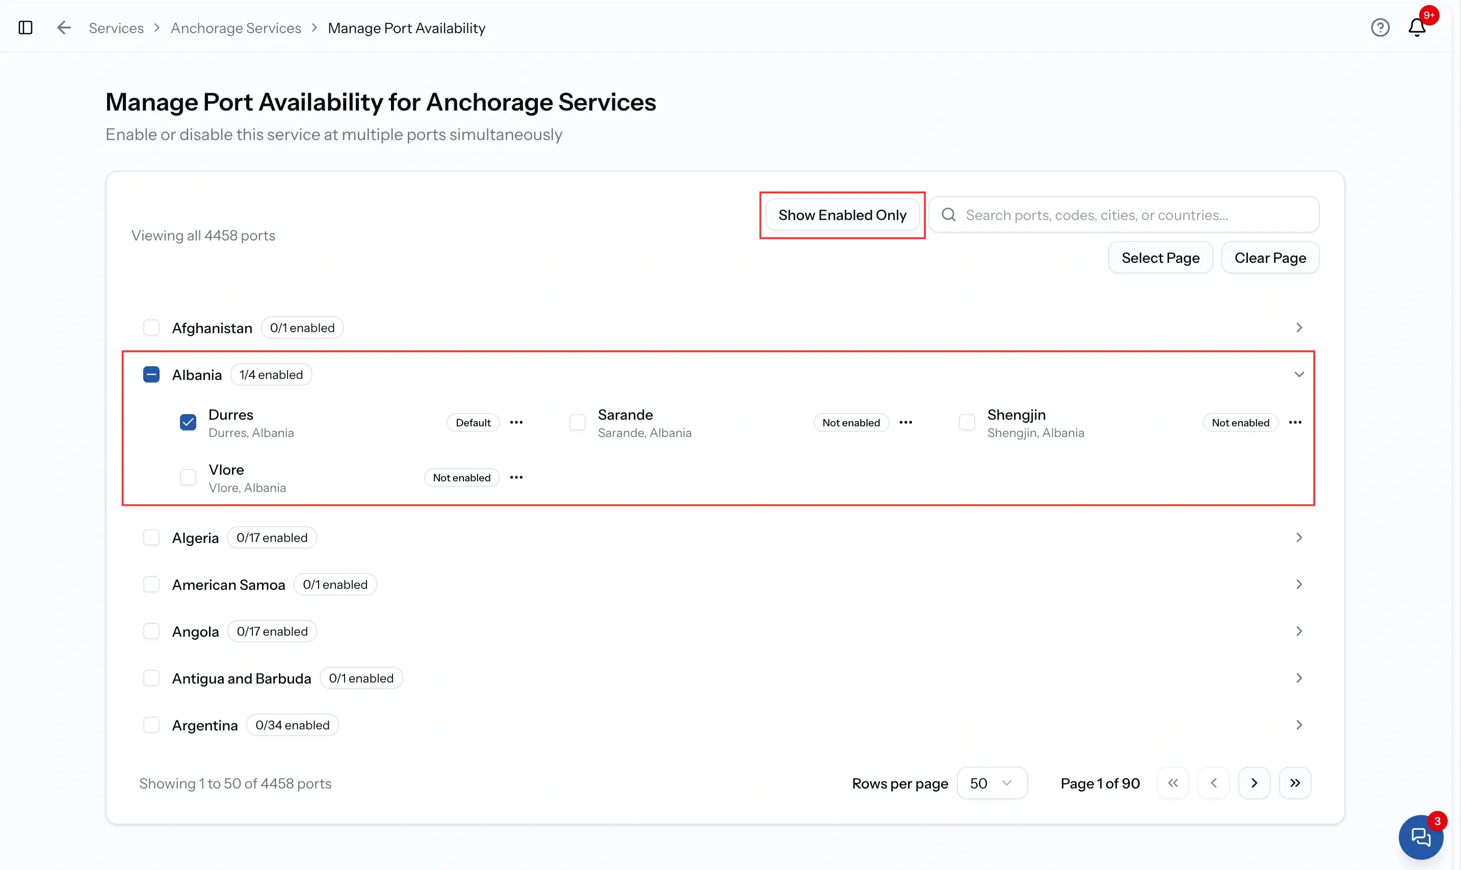Open the Shengjin port options menu
The height and width of the screenshot is (870, 1461).
tap(1295, 422)
